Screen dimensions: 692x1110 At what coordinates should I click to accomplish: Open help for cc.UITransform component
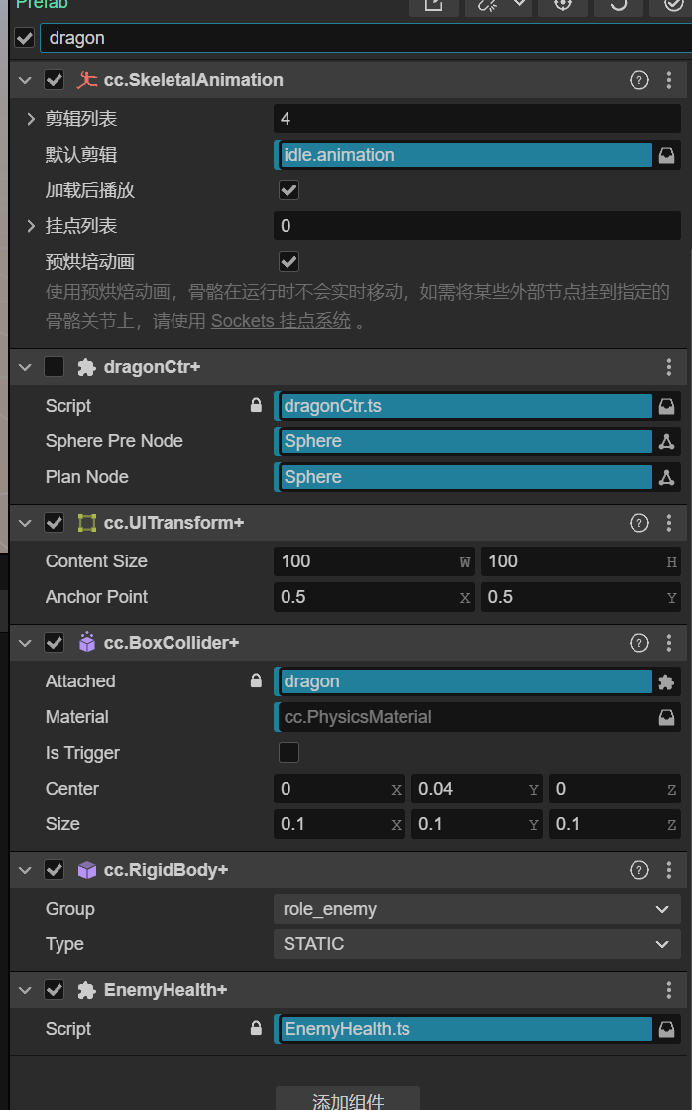(x=639, y=523)
